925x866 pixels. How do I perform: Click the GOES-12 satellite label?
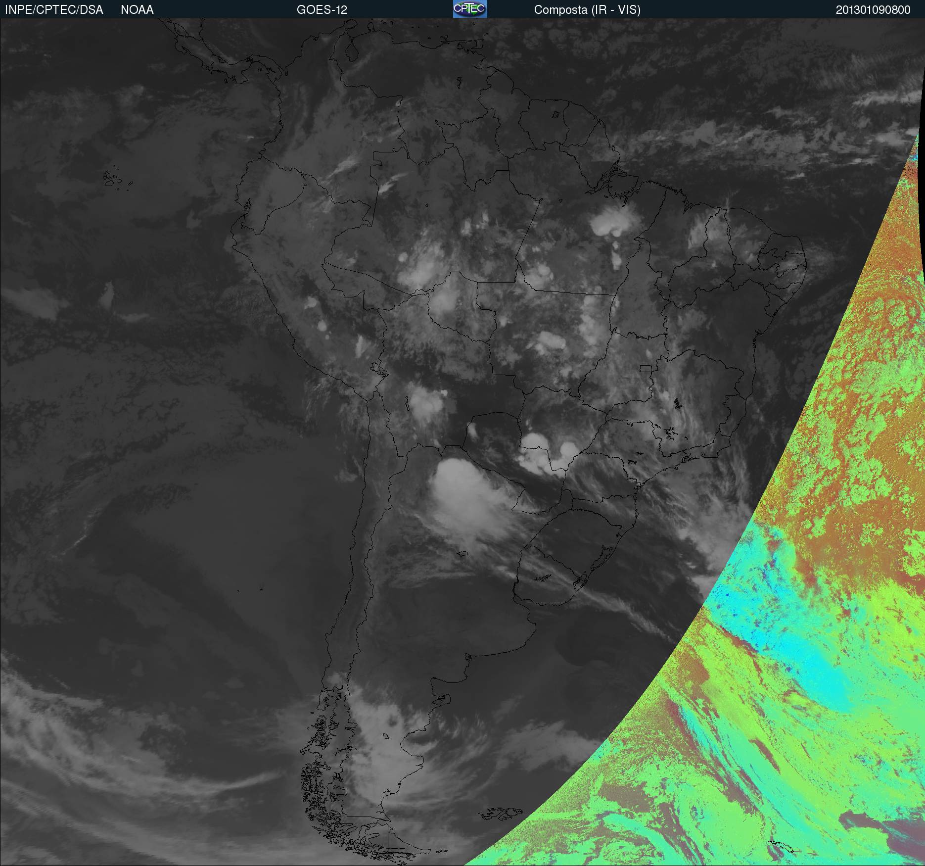coord(322,10)
